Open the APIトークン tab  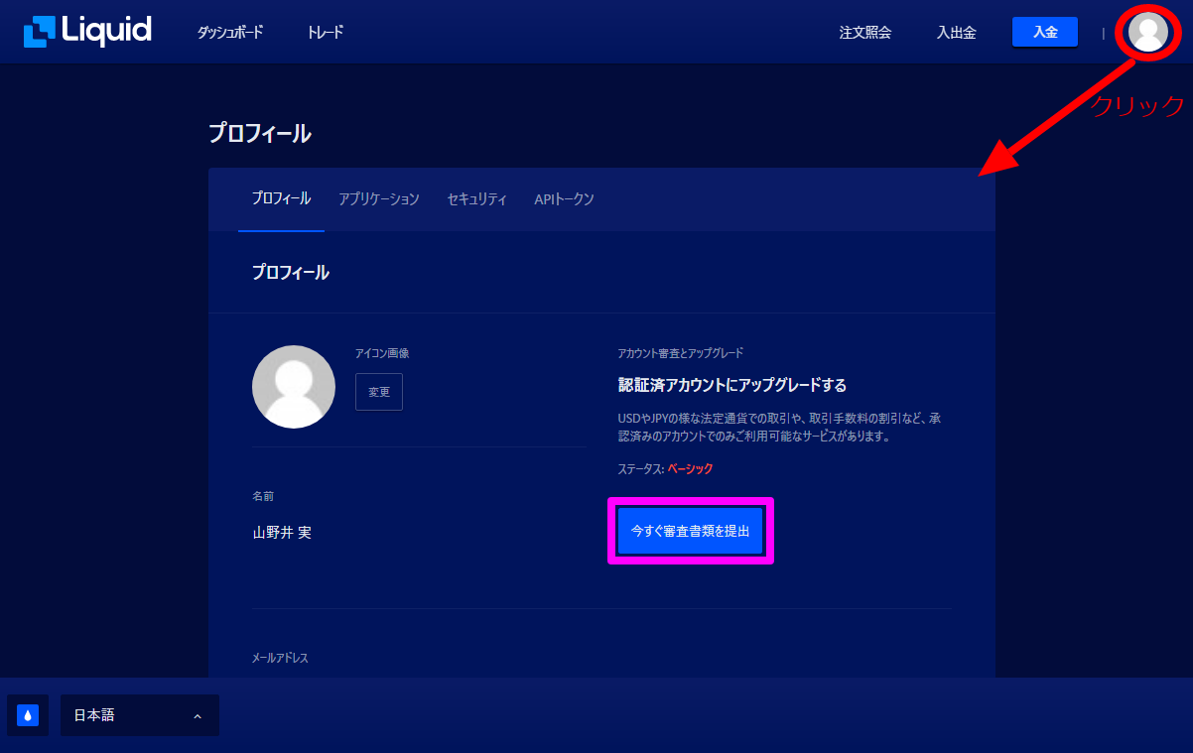564,199
